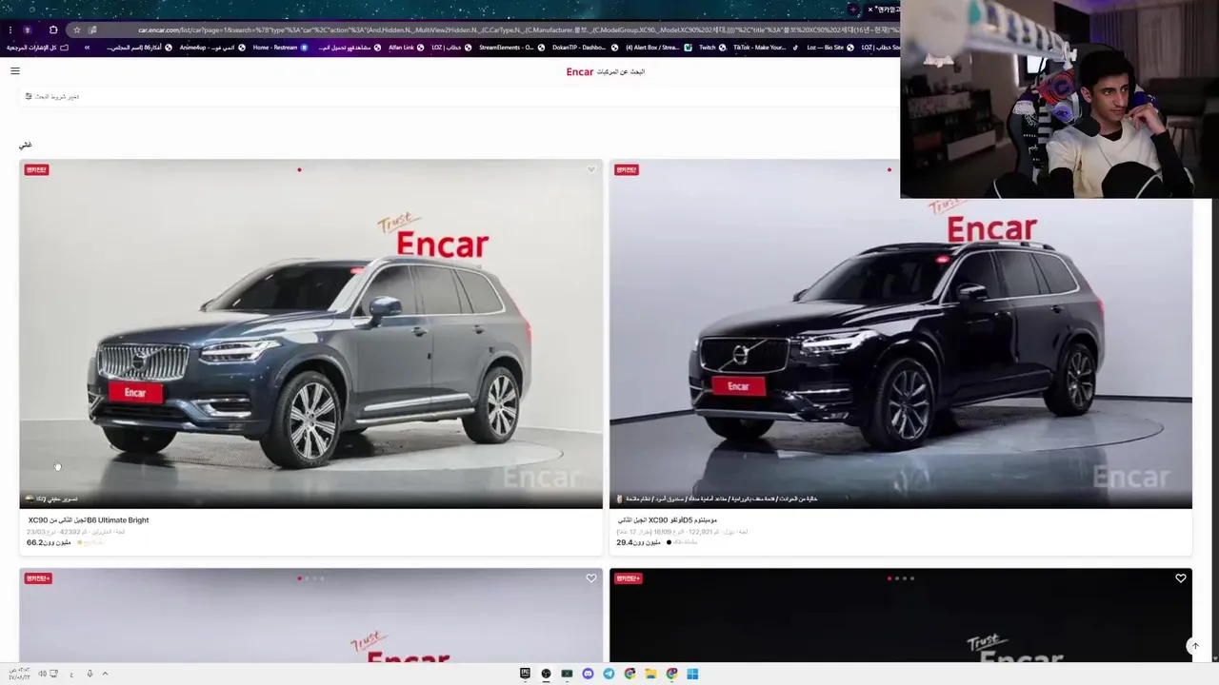Screen dimensions: 1219x685
Task: Open File Explorer from the taskbar
Action: pyautogui.click(x=650, y=674)
